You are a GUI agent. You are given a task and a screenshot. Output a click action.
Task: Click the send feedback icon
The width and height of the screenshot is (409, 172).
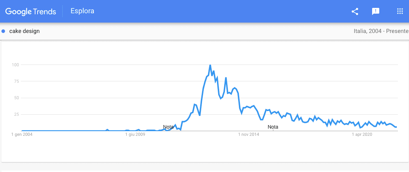coord(376,11)
